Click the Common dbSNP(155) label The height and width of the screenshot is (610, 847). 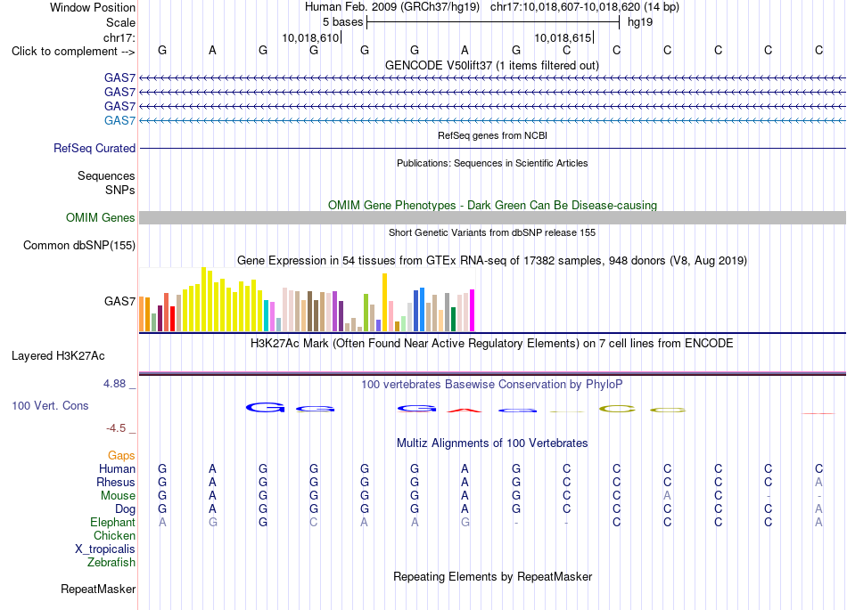pos(78,246)
